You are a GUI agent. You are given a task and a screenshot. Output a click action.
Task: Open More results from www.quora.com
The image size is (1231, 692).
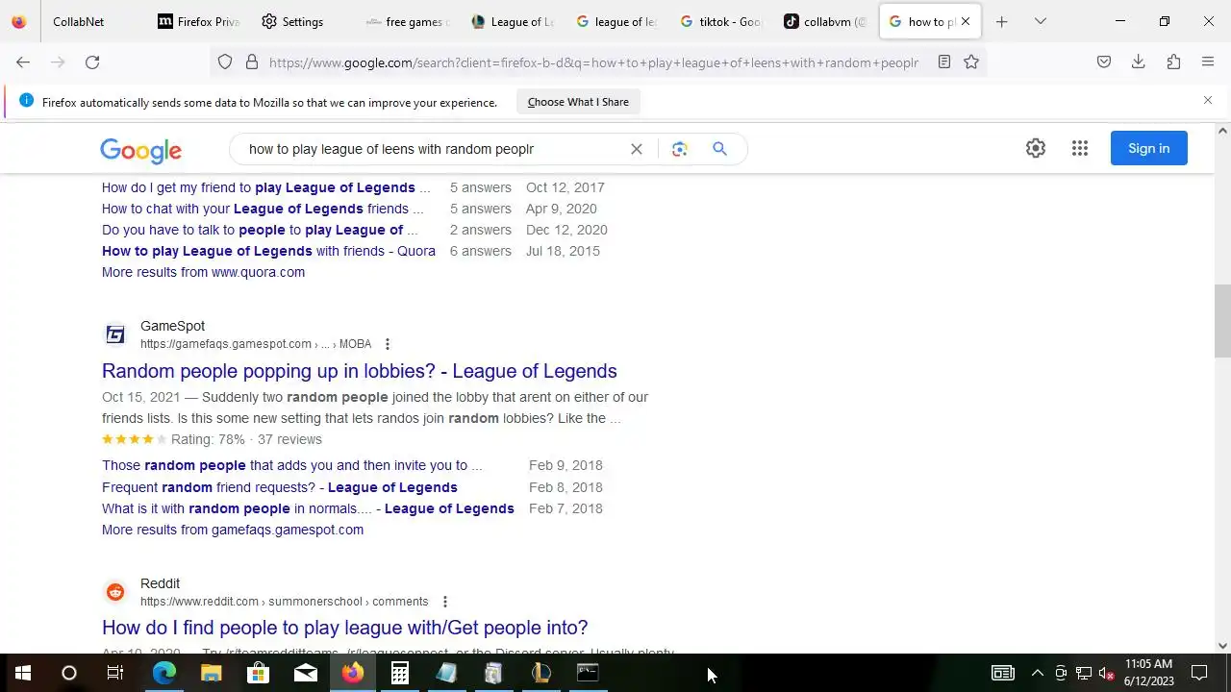tap(203, 272)
